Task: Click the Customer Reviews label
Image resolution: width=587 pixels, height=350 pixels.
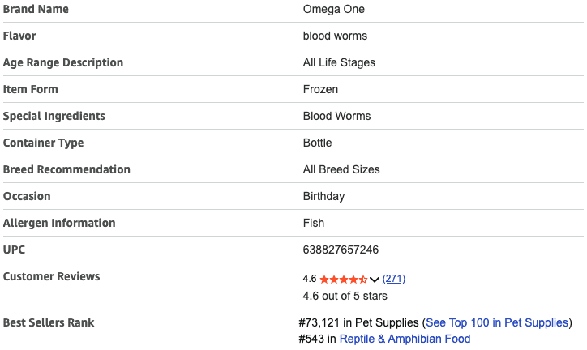Action: pyautogui.click(x=52, y=276)
